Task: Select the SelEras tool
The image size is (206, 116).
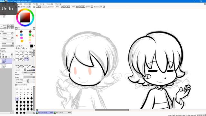Action: point(31,55)
